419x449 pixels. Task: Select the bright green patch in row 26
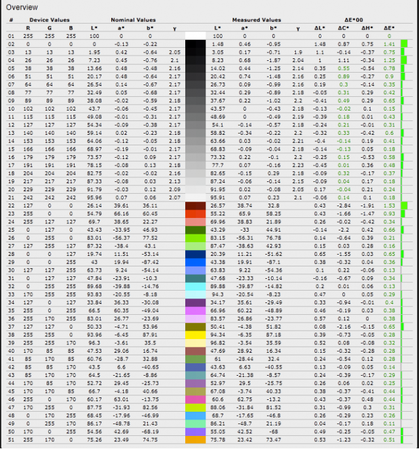click(x=195, y=238)
